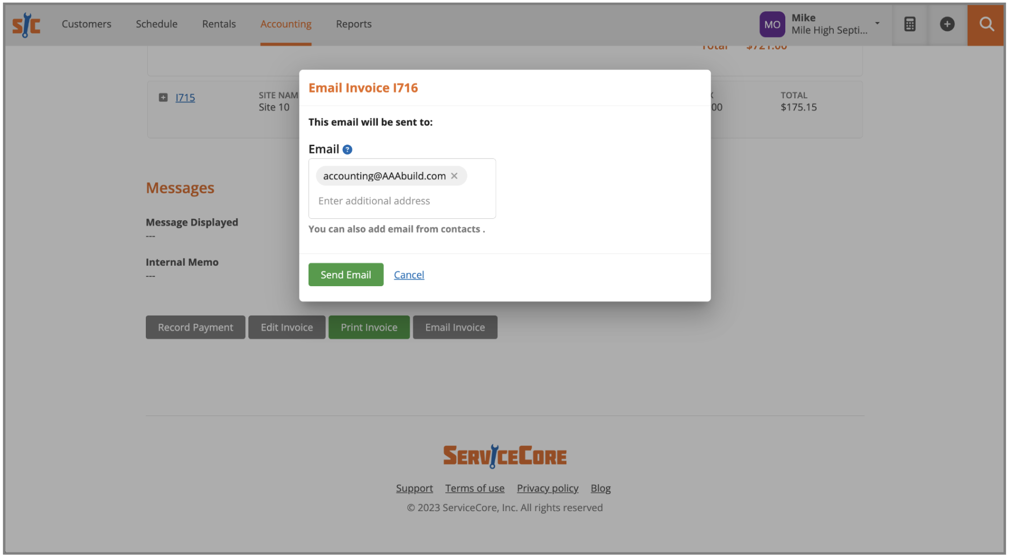Click the ServiceCore logo icon in navbar

pyautogui.click(x=26, y=25)
